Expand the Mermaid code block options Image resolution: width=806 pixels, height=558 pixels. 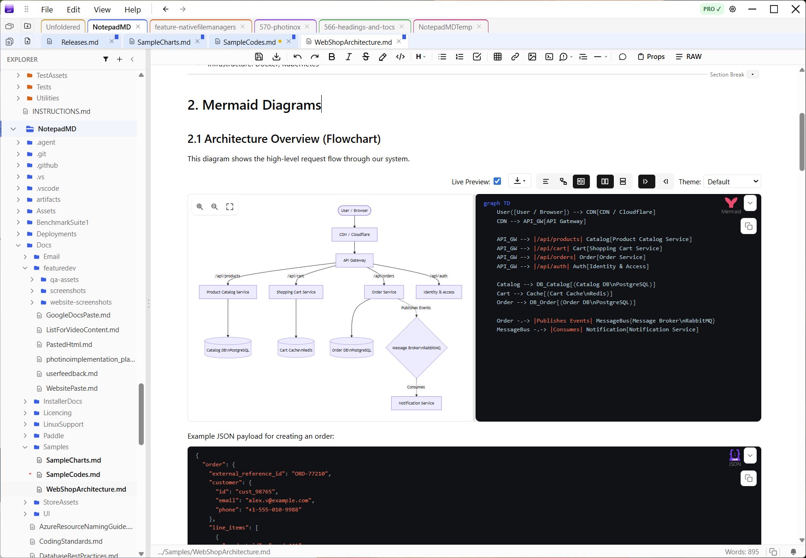coord(750,203)
